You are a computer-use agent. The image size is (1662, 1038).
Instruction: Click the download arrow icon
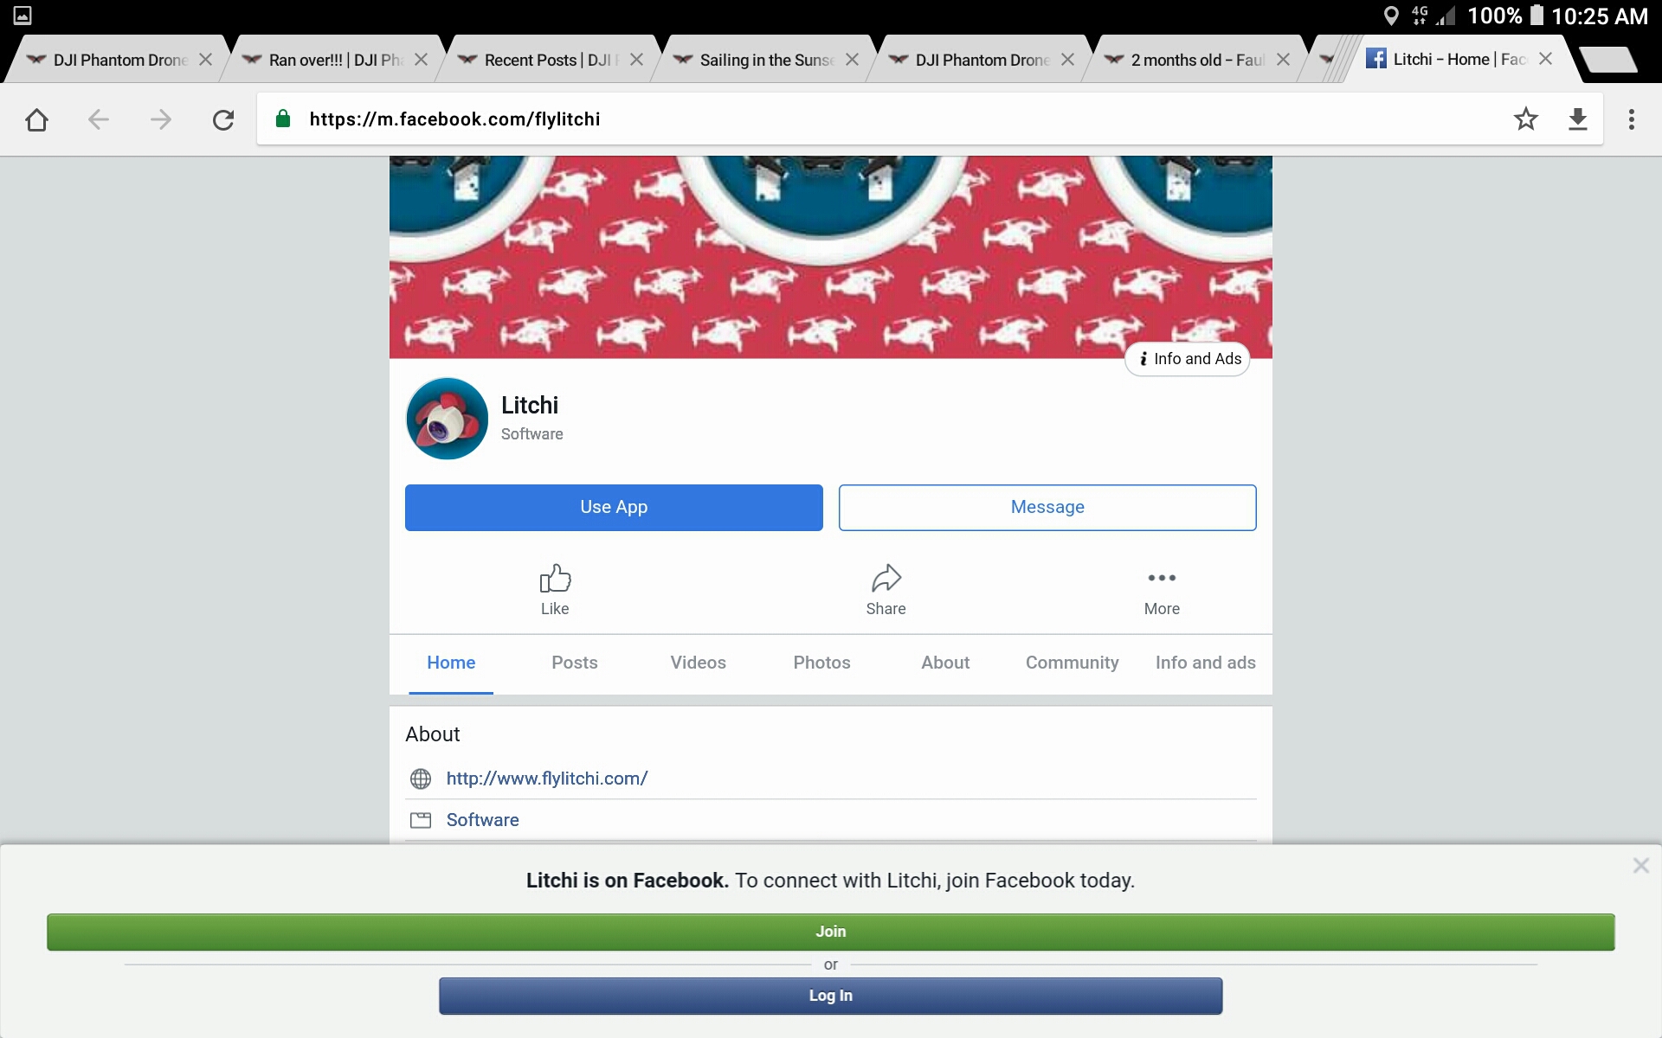pyautogui.click(x=1578, y=119)
